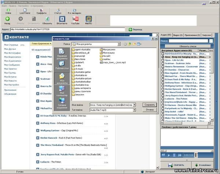Uncheck Anca - Keep me hanging on
This screenshot has height=174, width=220.
[x=163, y=57]
